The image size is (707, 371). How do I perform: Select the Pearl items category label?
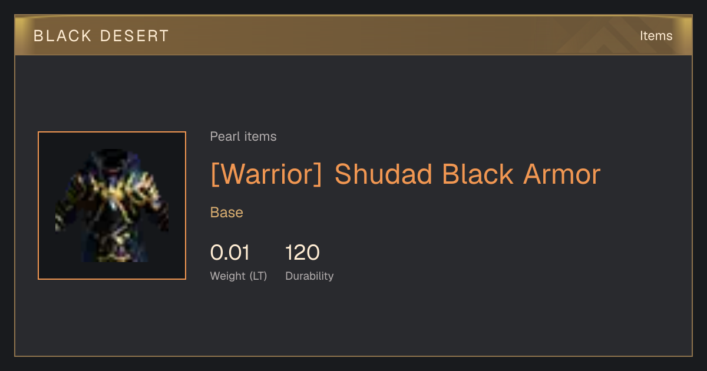tap(243, 137)
